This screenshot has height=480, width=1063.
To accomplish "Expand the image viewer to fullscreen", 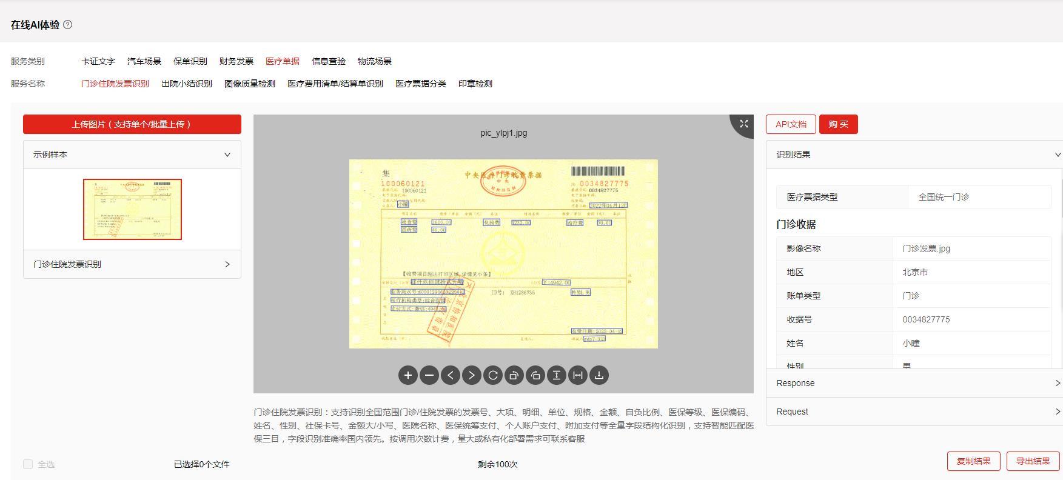I will pyautogui.click(x=743, y=124).
